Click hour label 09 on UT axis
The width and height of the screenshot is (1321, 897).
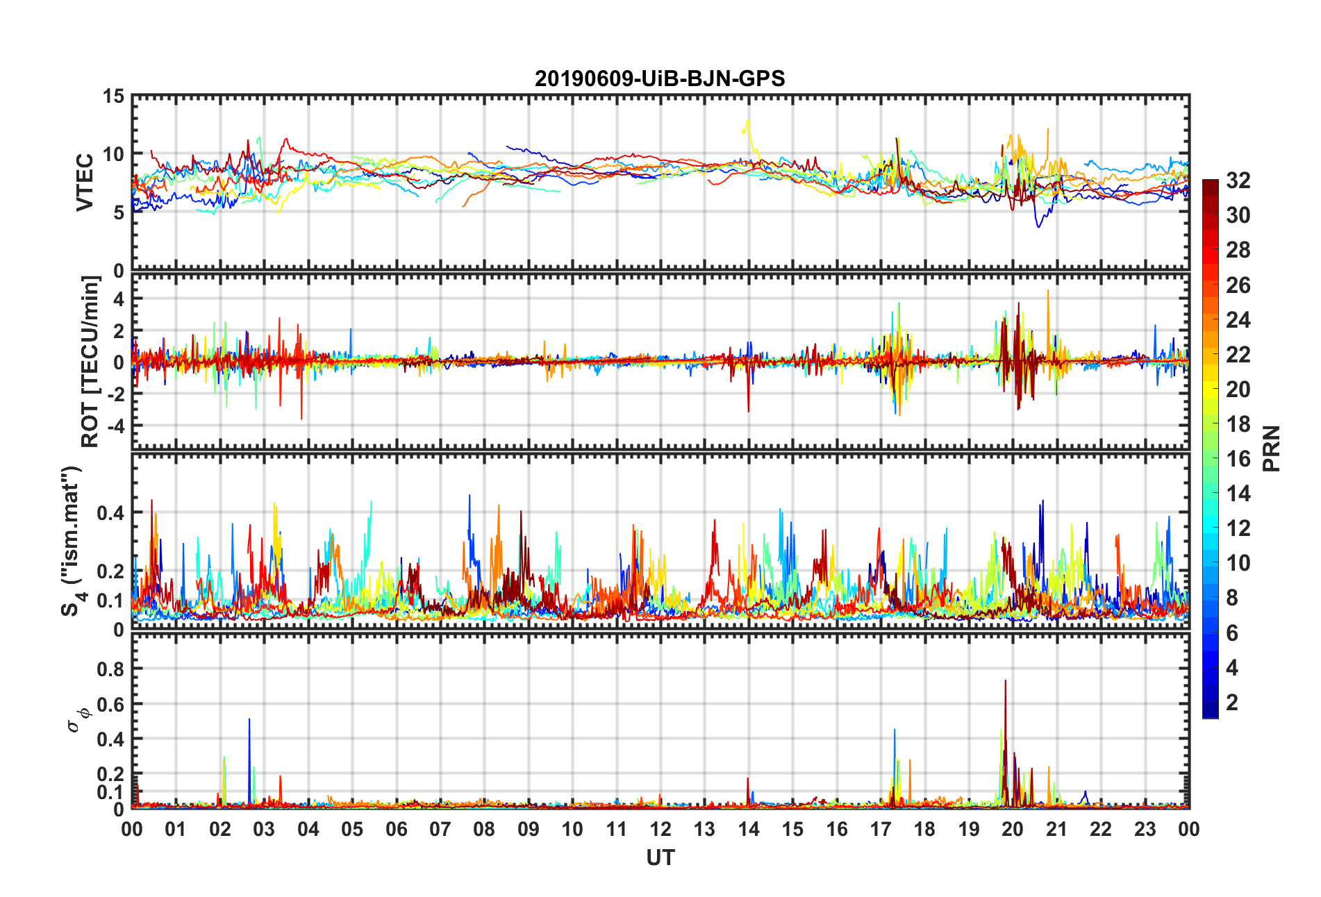tap(528, 829)
